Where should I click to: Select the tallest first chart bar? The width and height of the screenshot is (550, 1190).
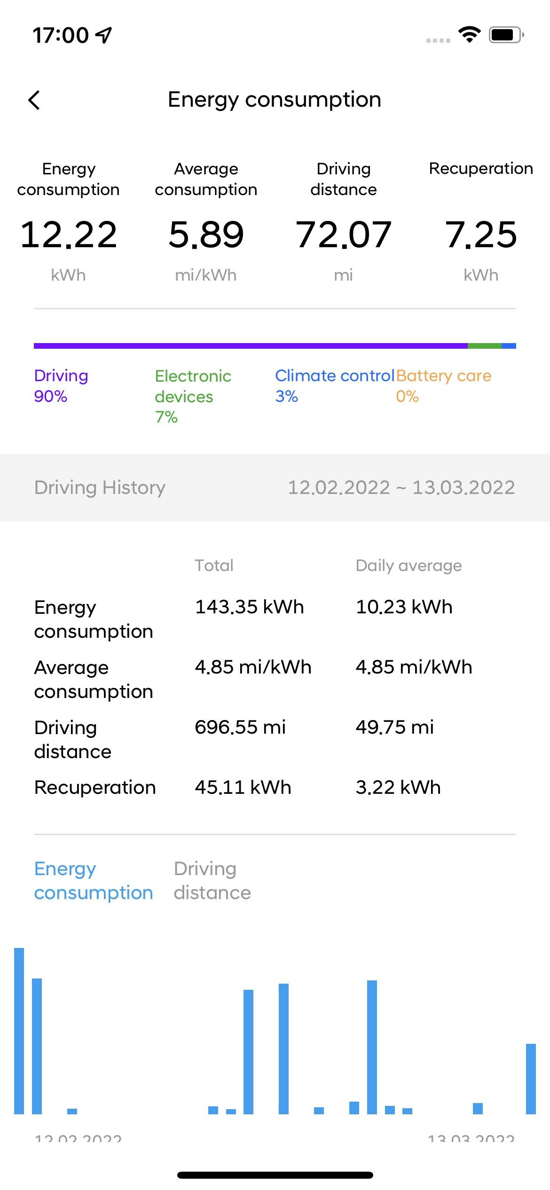(x=19, y=1031)
